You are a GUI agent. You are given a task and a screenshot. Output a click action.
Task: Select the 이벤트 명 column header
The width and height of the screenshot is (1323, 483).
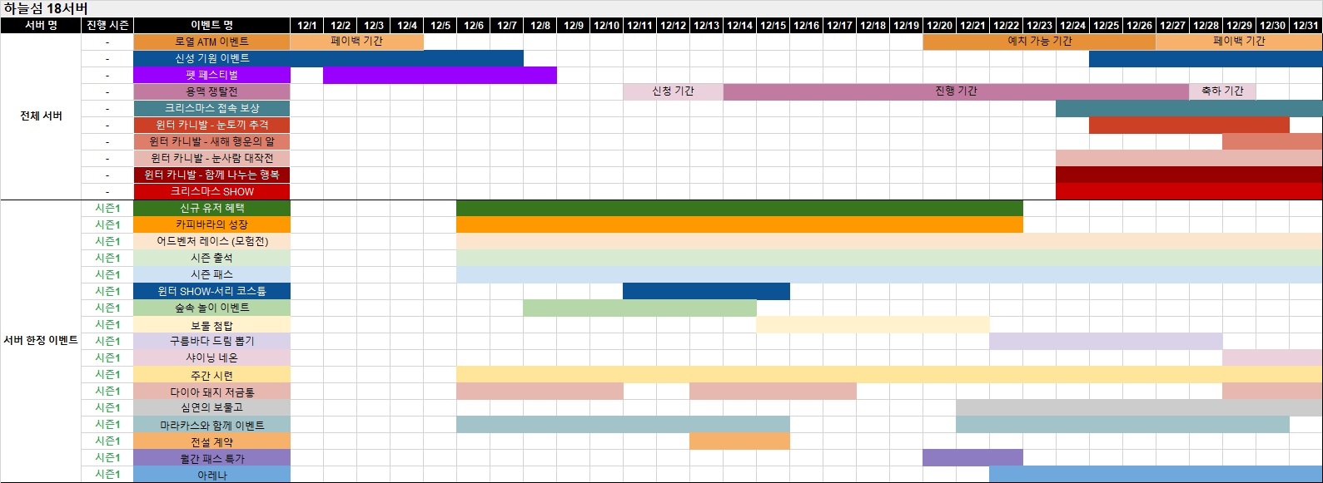click(211, 26)
